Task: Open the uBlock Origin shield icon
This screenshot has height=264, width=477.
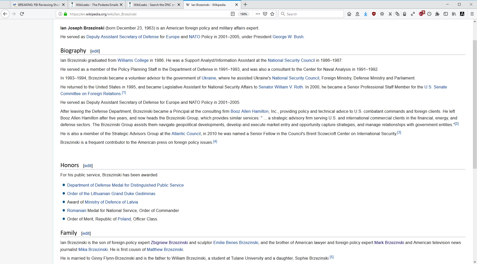Action: tap(374, 14)
